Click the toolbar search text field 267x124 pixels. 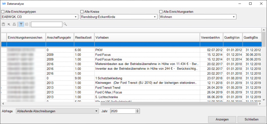tap(46, 24)
